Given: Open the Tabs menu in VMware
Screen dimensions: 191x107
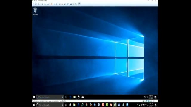Looking at the screenshot, I should tap(45, 4).
